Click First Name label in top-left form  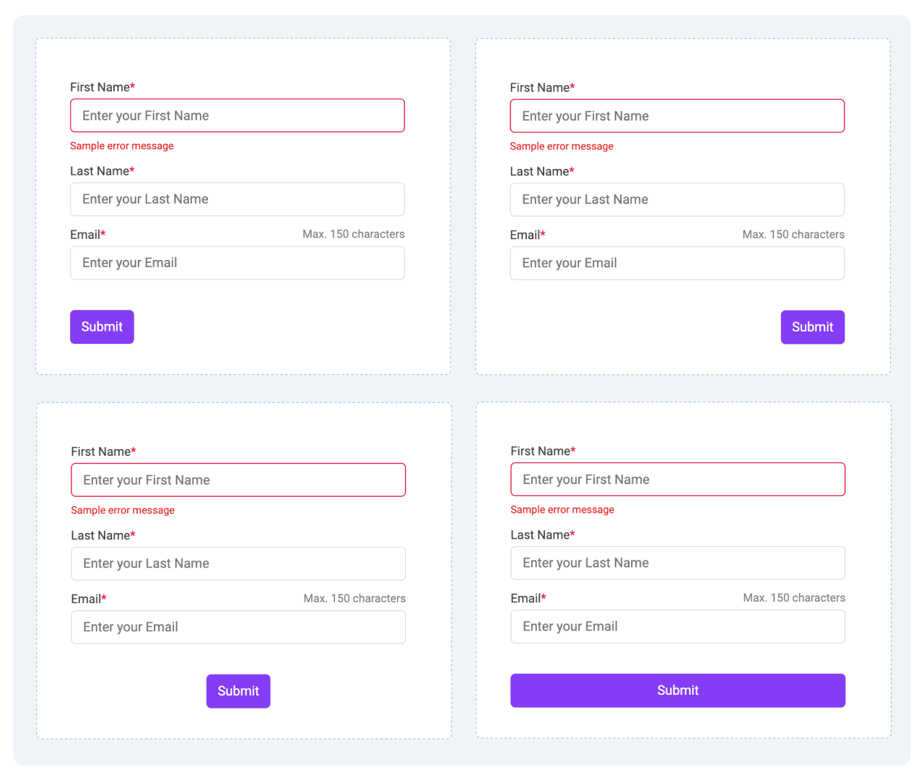(x=100, y=87)
